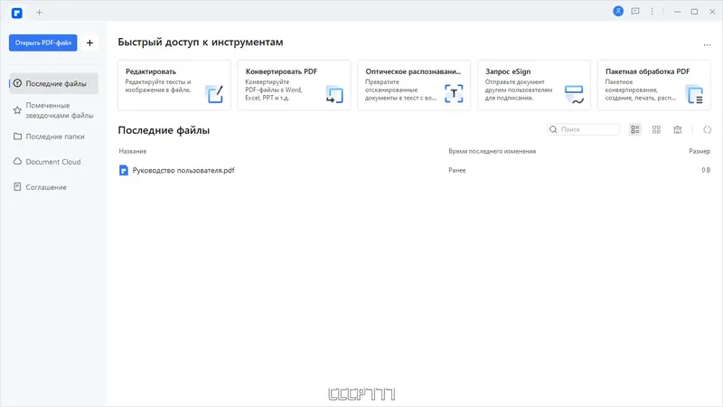Open the feedback message icon
This screenshot has height=407, width=723.
coord(635,11)
